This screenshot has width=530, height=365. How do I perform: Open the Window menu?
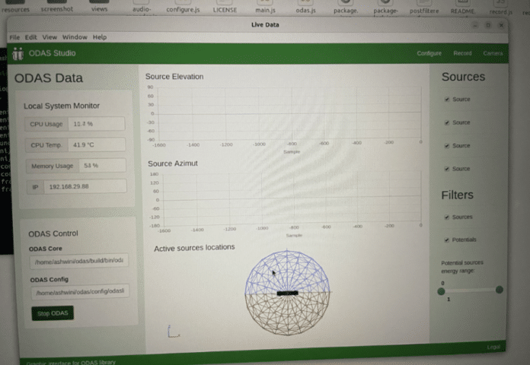click(x=75, y=37)
